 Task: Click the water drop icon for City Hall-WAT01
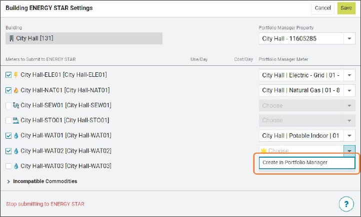tap(15, 136)
